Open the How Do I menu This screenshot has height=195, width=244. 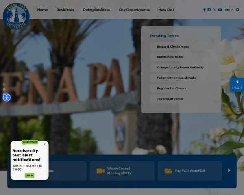[166, 10]
